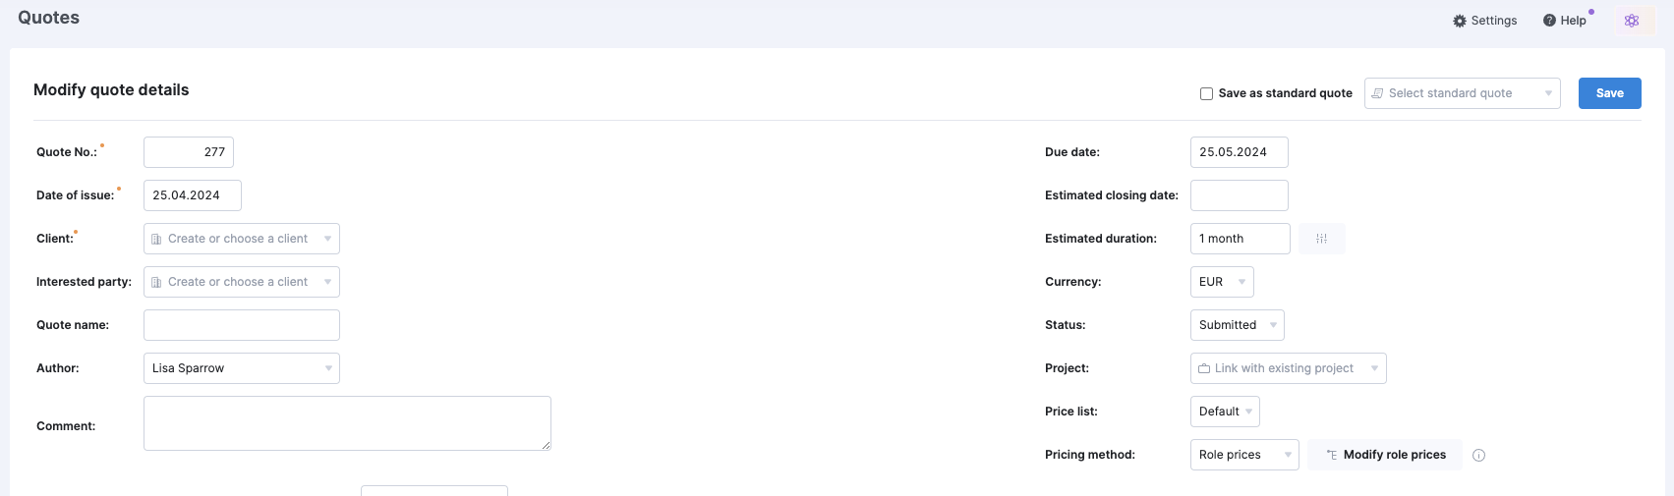Open the Select standard quote dropdown
Viewport: 1674px width, 496px height.
[1462, 93]
